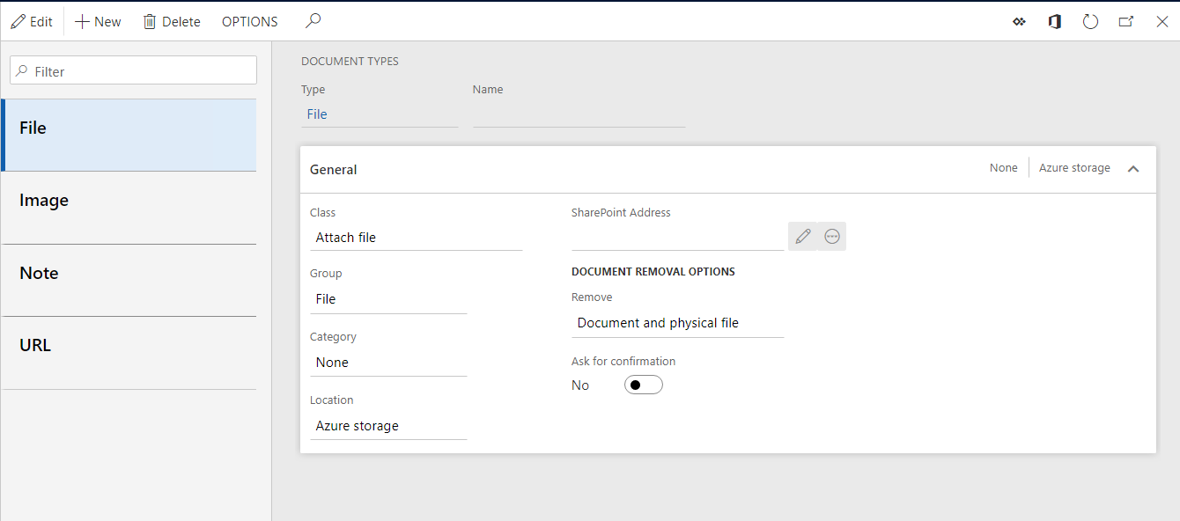Open the Category dropdown field

(388, 363)
